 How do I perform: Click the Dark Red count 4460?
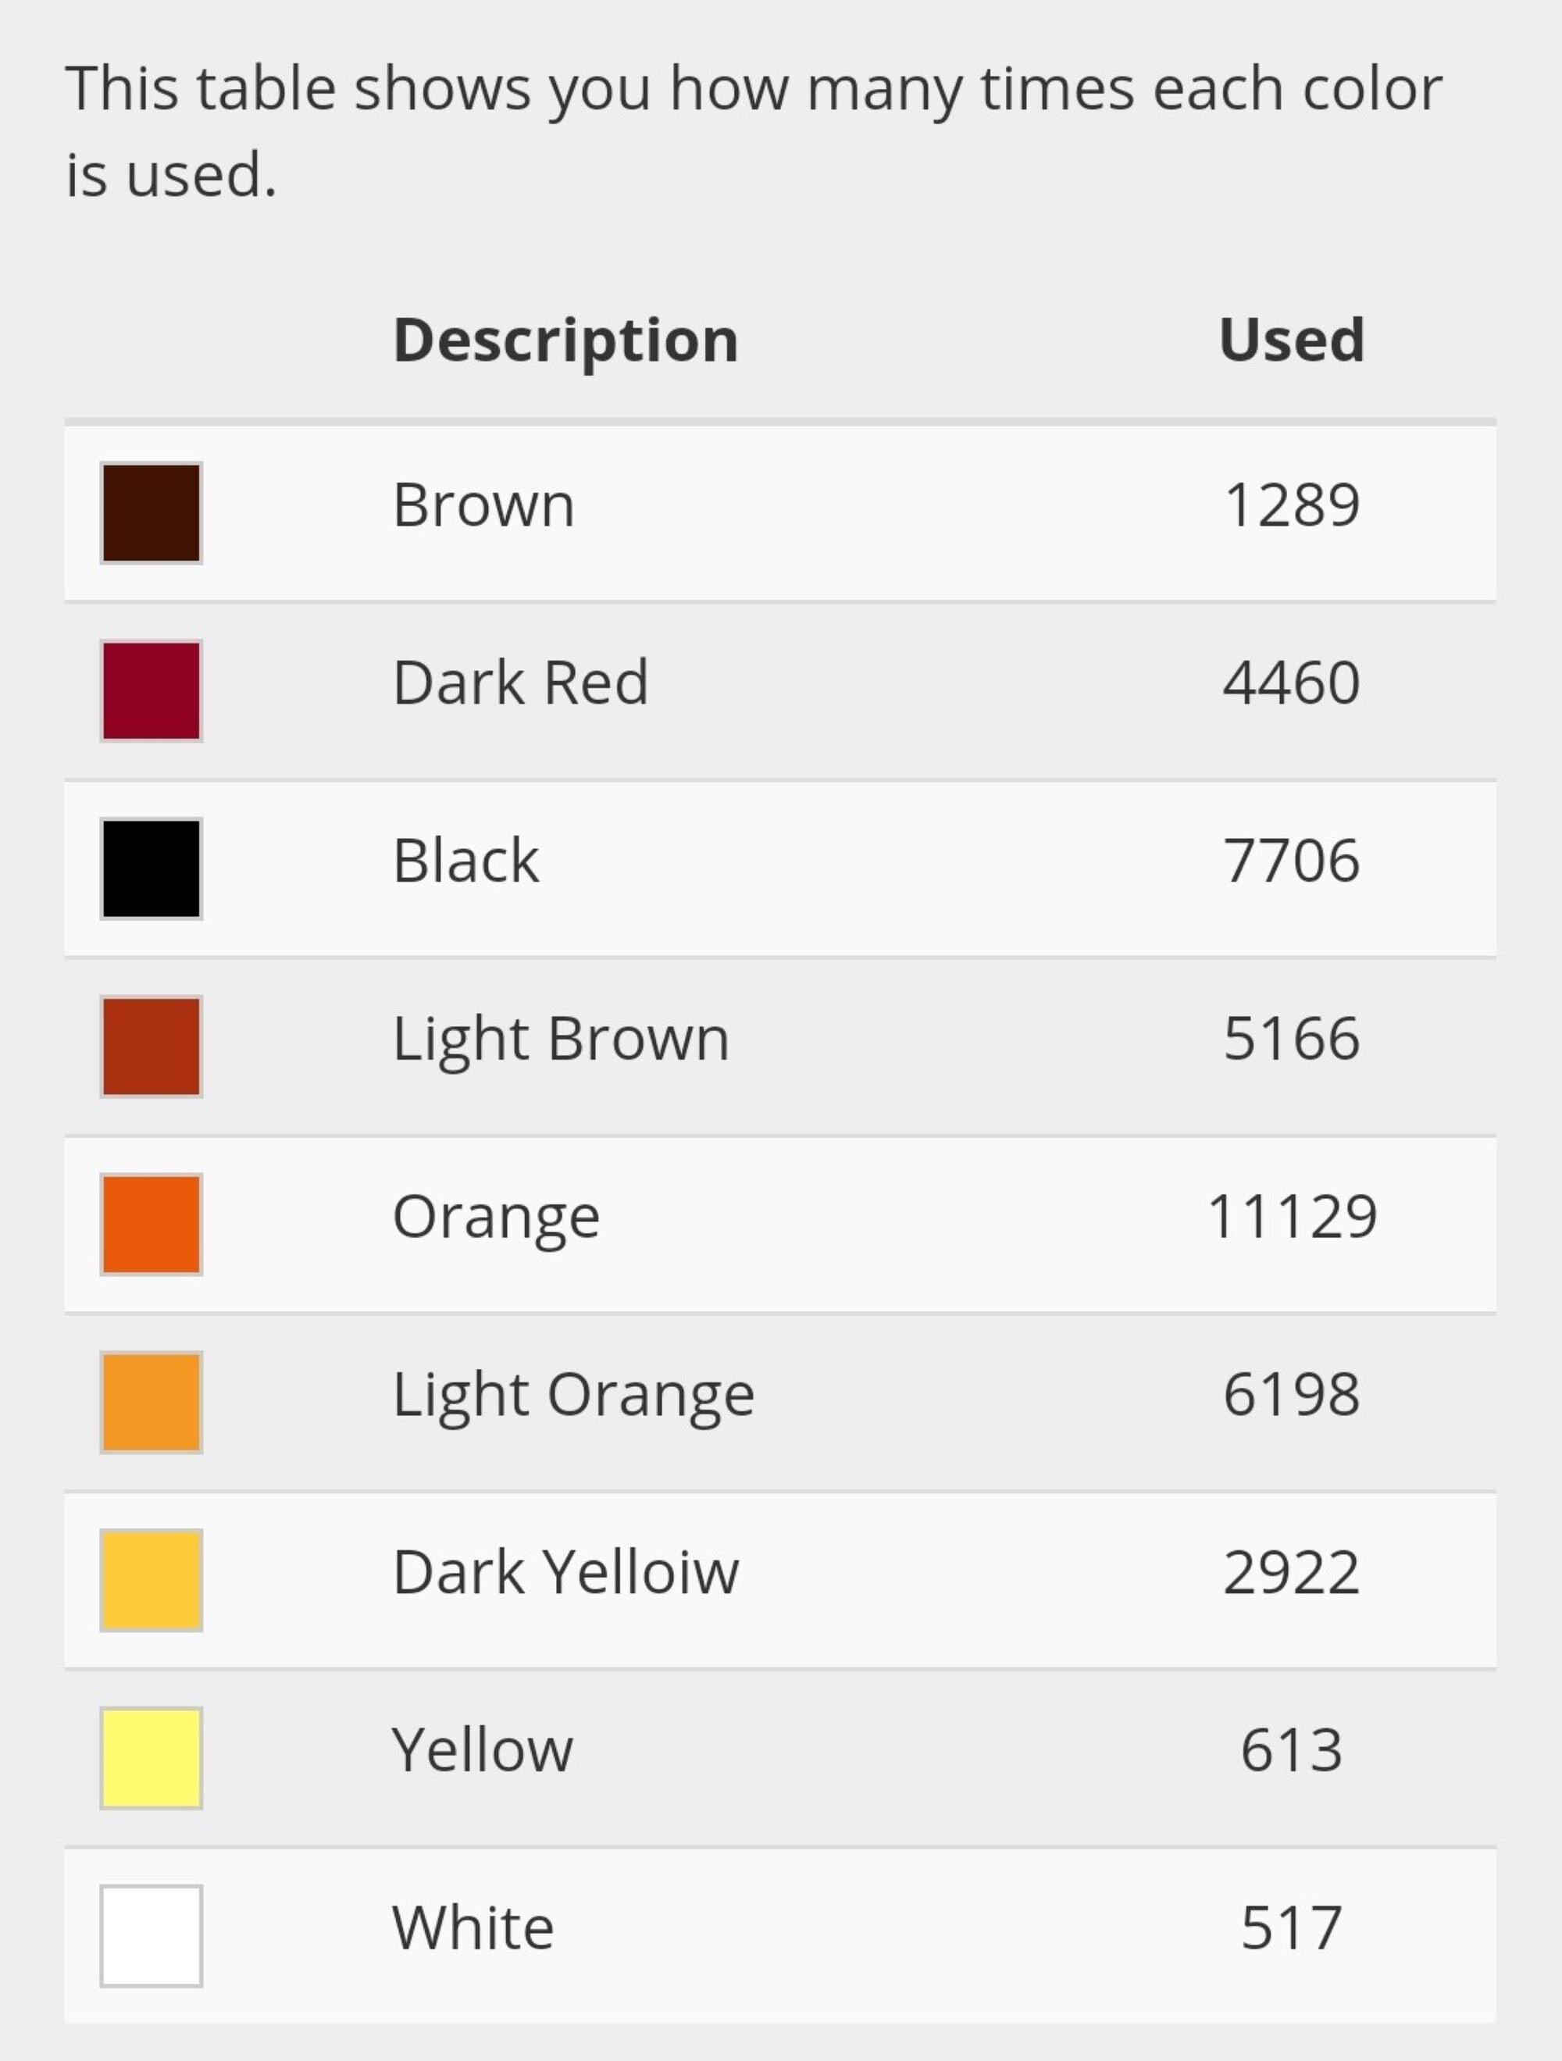coord(1292,683)
